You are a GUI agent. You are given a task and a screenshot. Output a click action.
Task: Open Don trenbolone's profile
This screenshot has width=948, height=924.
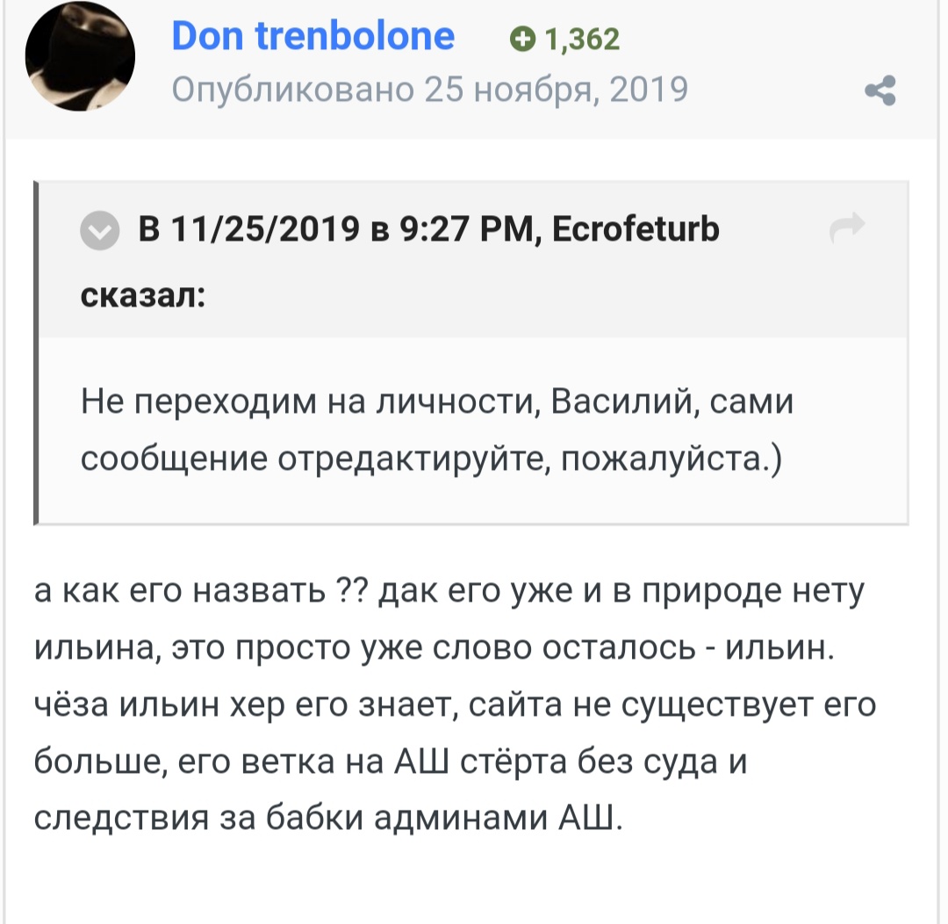312,35
